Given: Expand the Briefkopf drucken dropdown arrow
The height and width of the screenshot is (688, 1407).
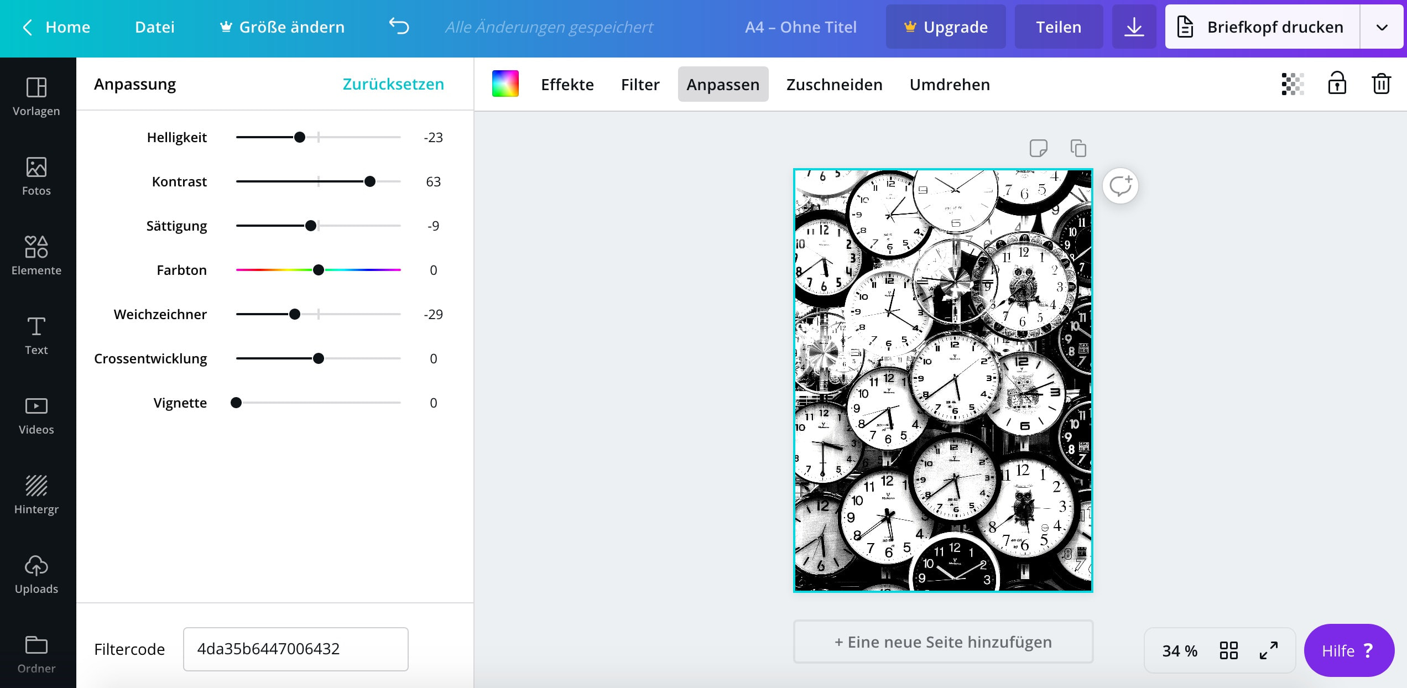Looking at the screenshot, I should pos(1382,27).
